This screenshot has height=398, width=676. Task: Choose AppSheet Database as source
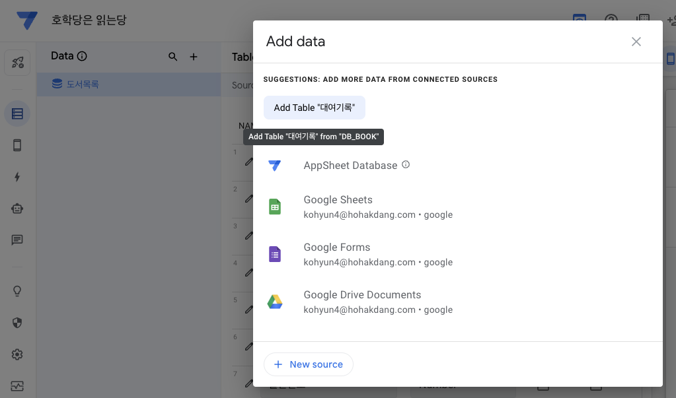(x=350, y=166)
